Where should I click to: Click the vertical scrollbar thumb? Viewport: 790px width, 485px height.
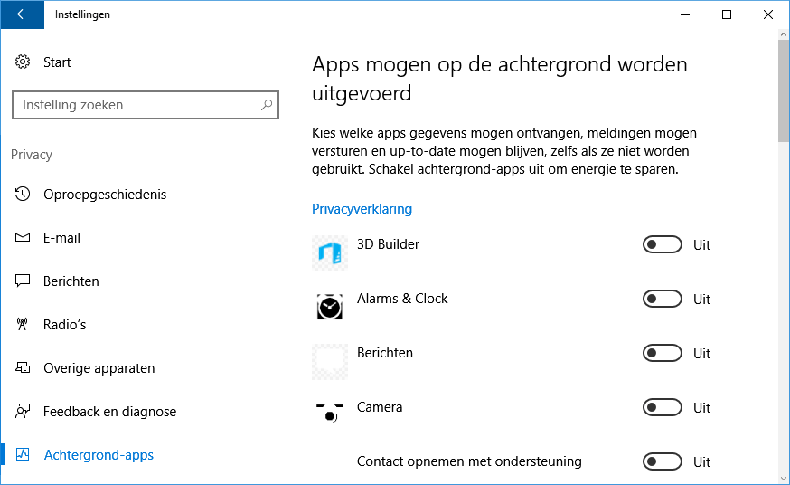tap(783, 90)
